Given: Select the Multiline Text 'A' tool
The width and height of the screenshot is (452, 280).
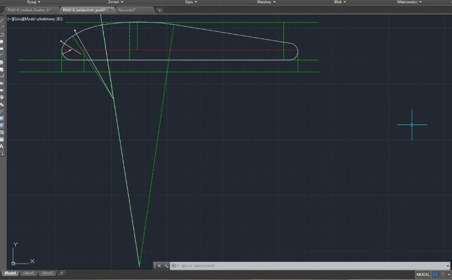Looking at the screenshot, I should [x=2, y=146].
